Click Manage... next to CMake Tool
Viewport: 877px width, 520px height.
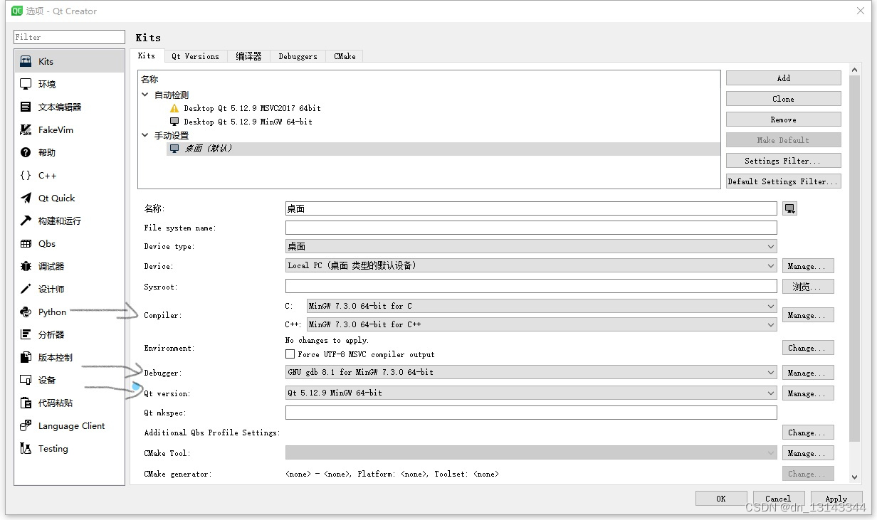[808, 453]
